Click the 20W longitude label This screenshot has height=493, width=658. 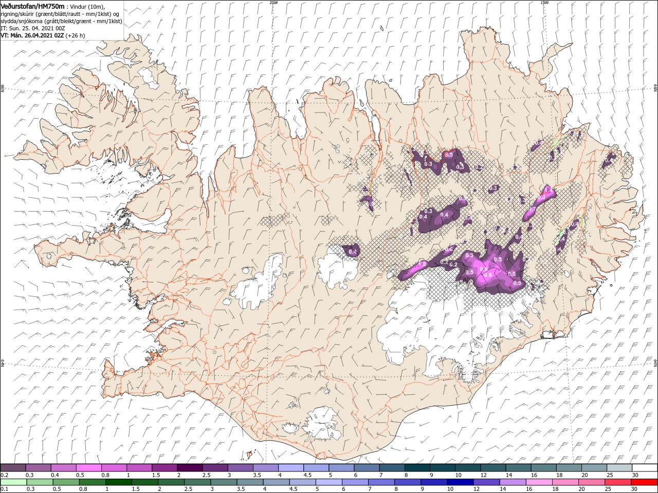(273, 3)
